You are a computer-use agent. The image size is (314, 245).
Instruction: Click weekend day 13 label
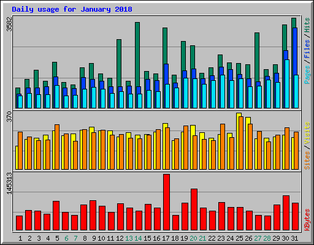pos(129,238)
